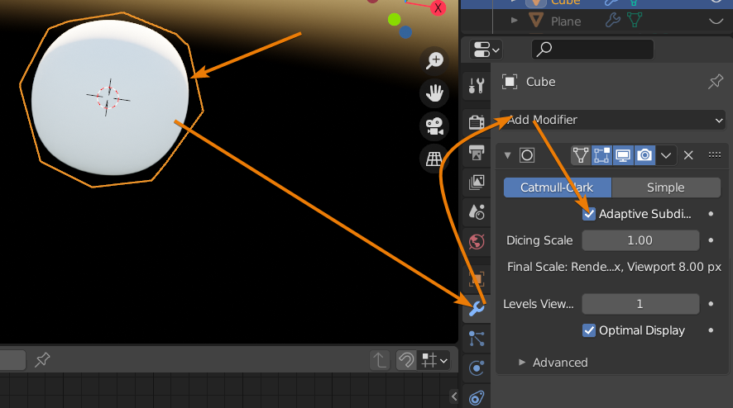Toggle modifier display in viewport (monitor icon)
The width and height of the screenshot is (733, 408).
(x=623, y=155)
